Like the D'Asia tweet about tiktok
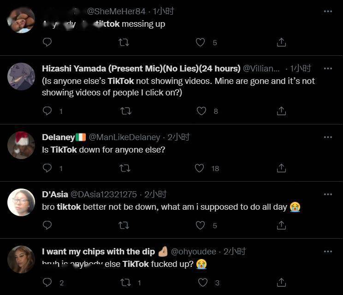Screen dimensions: 343x295 (x=200, y=225)
